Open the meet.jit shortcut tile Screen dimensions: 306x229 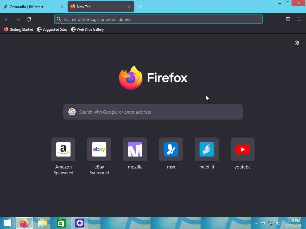click(207, 149)
